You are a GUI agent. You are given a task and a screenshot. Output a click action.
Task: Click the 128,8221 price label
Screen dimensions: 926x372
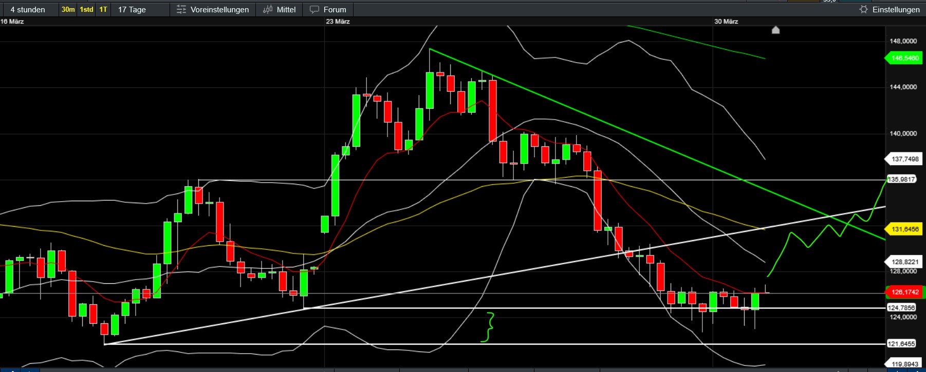pos(903,262)
